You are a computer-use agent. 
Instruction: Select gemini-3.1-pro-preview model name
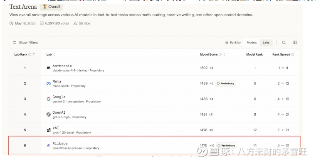click(x=68, y=102)
